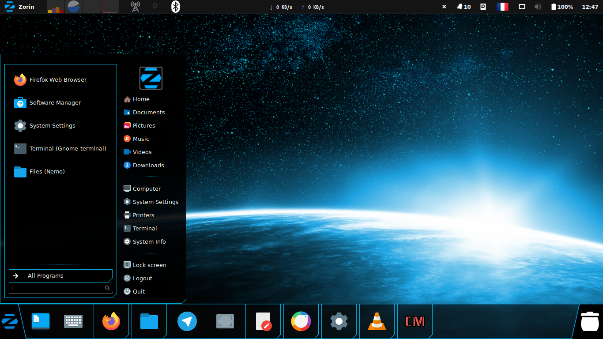Launch Telegram from the taskbar
Image resolution: width=603 pixels, height=339 pixels.
(x=187, y=321)
